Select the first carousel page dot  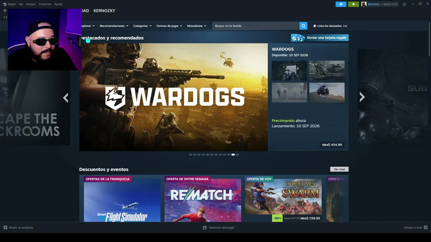tap(191, 155)
